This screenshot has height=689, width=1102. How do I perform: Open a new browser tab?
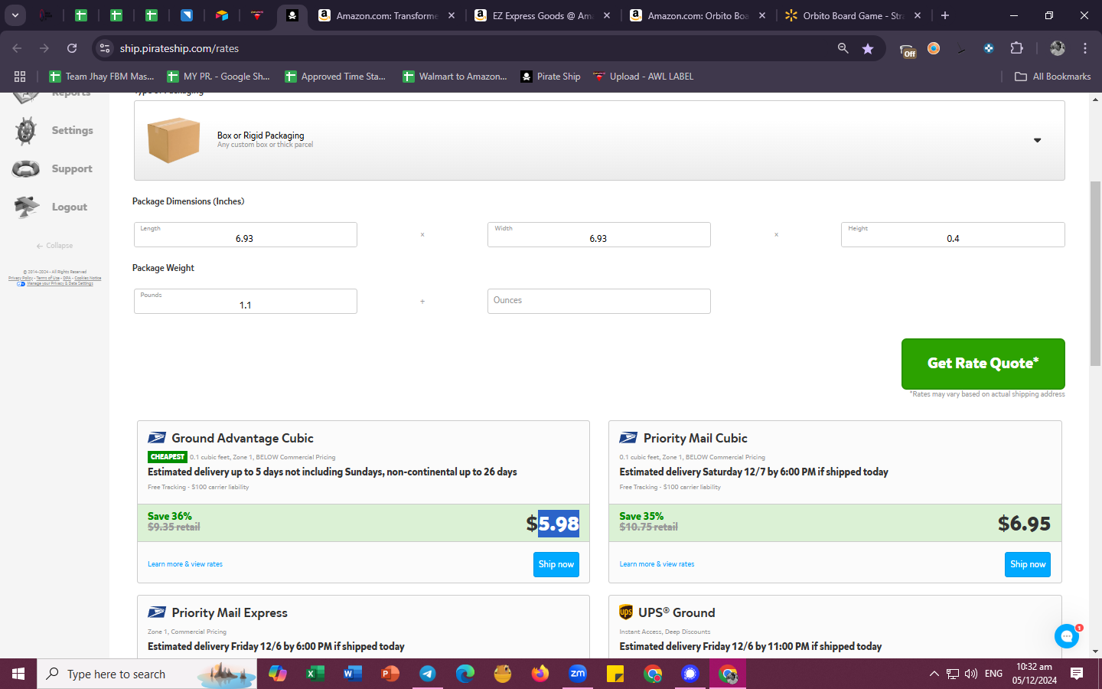945,15
